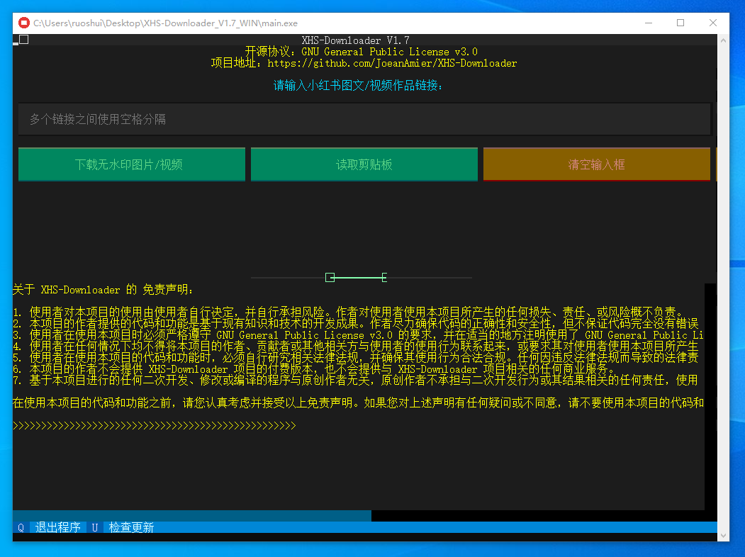The image size is (745, 557).
Task: Click the square handle of the center progress slider
Action: (330, 278)
